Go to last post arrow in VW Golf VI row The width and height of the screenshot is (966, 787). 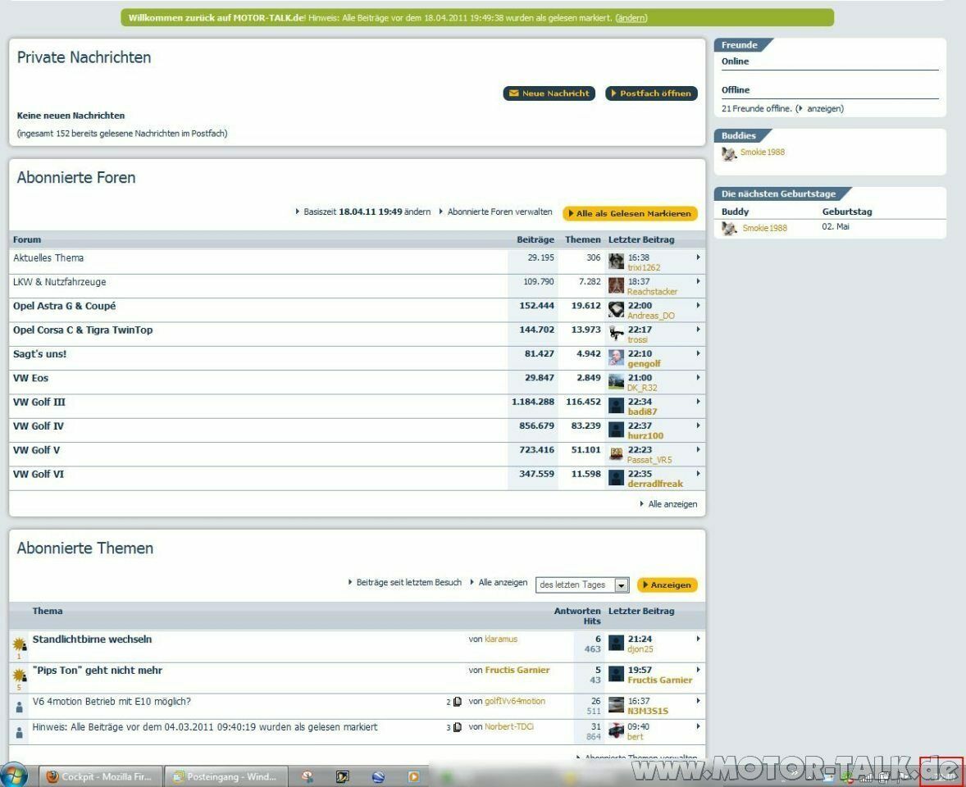(698, 474)
